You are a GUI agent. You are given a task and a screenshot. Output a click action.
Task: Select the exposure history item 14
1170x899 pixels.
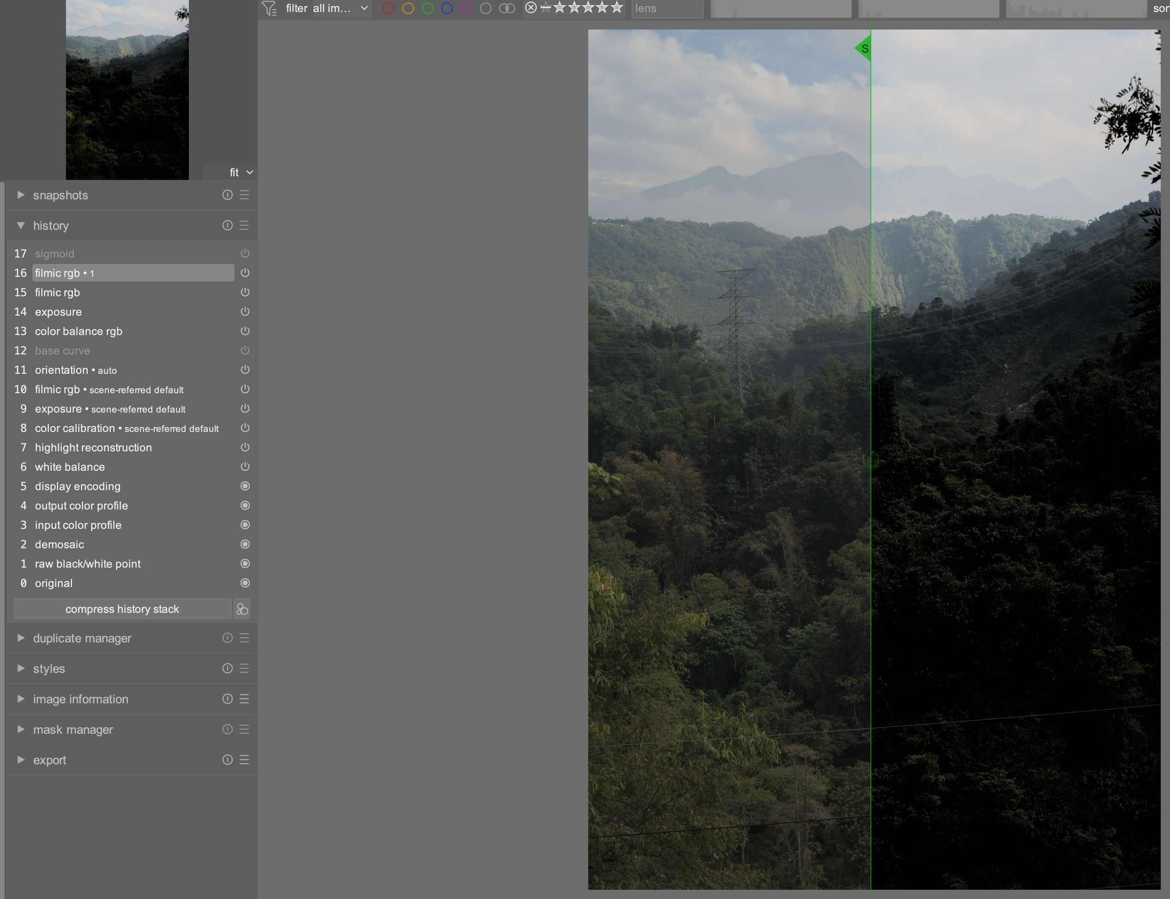click(x=58, y=312)
